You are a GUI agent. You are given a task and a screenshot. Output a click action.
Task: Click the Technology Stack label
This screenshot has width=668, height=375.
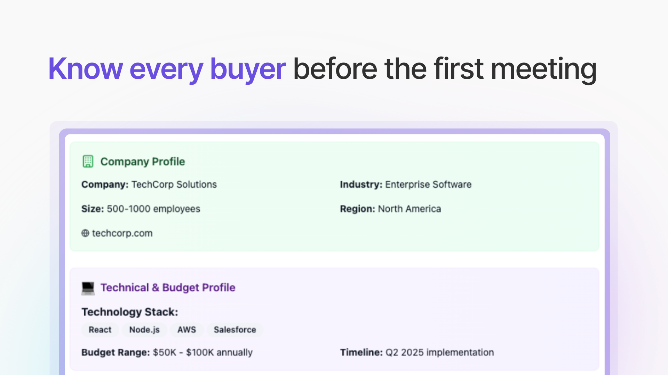[130, 312]
